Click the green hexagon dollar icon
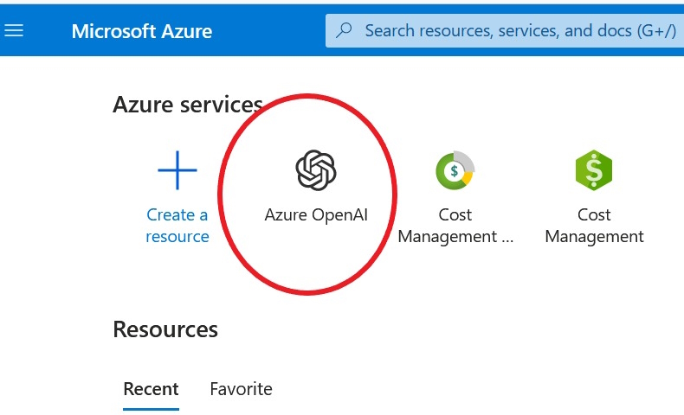 (594, 169)
